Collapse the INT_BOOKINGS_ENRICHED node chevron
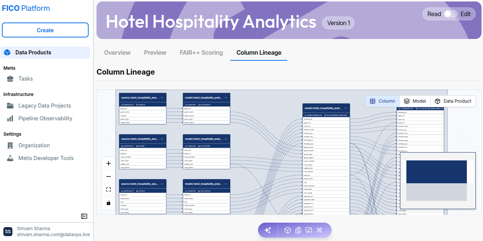The image size is (483, 241). point(346,108)
